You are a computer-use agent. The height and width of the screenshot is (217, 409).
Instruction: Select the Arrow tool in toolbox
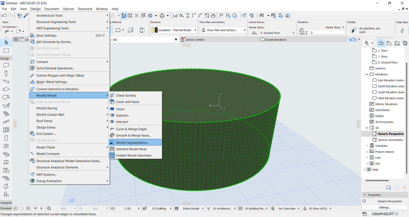pos(6,42)
